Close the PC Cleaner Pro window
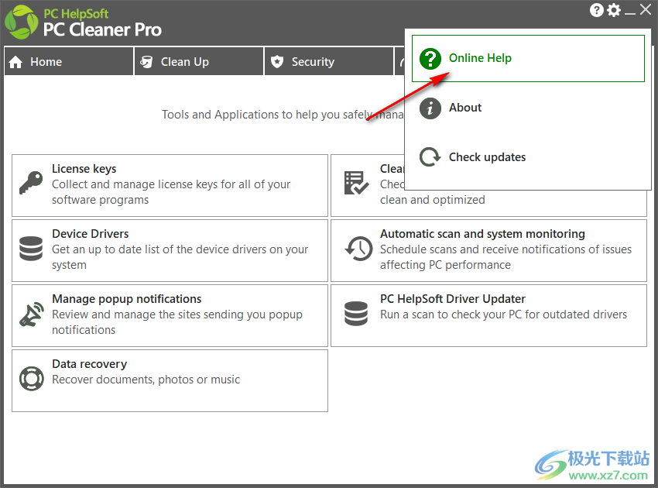Screen dimensions: 658x488 pos(646,9)
